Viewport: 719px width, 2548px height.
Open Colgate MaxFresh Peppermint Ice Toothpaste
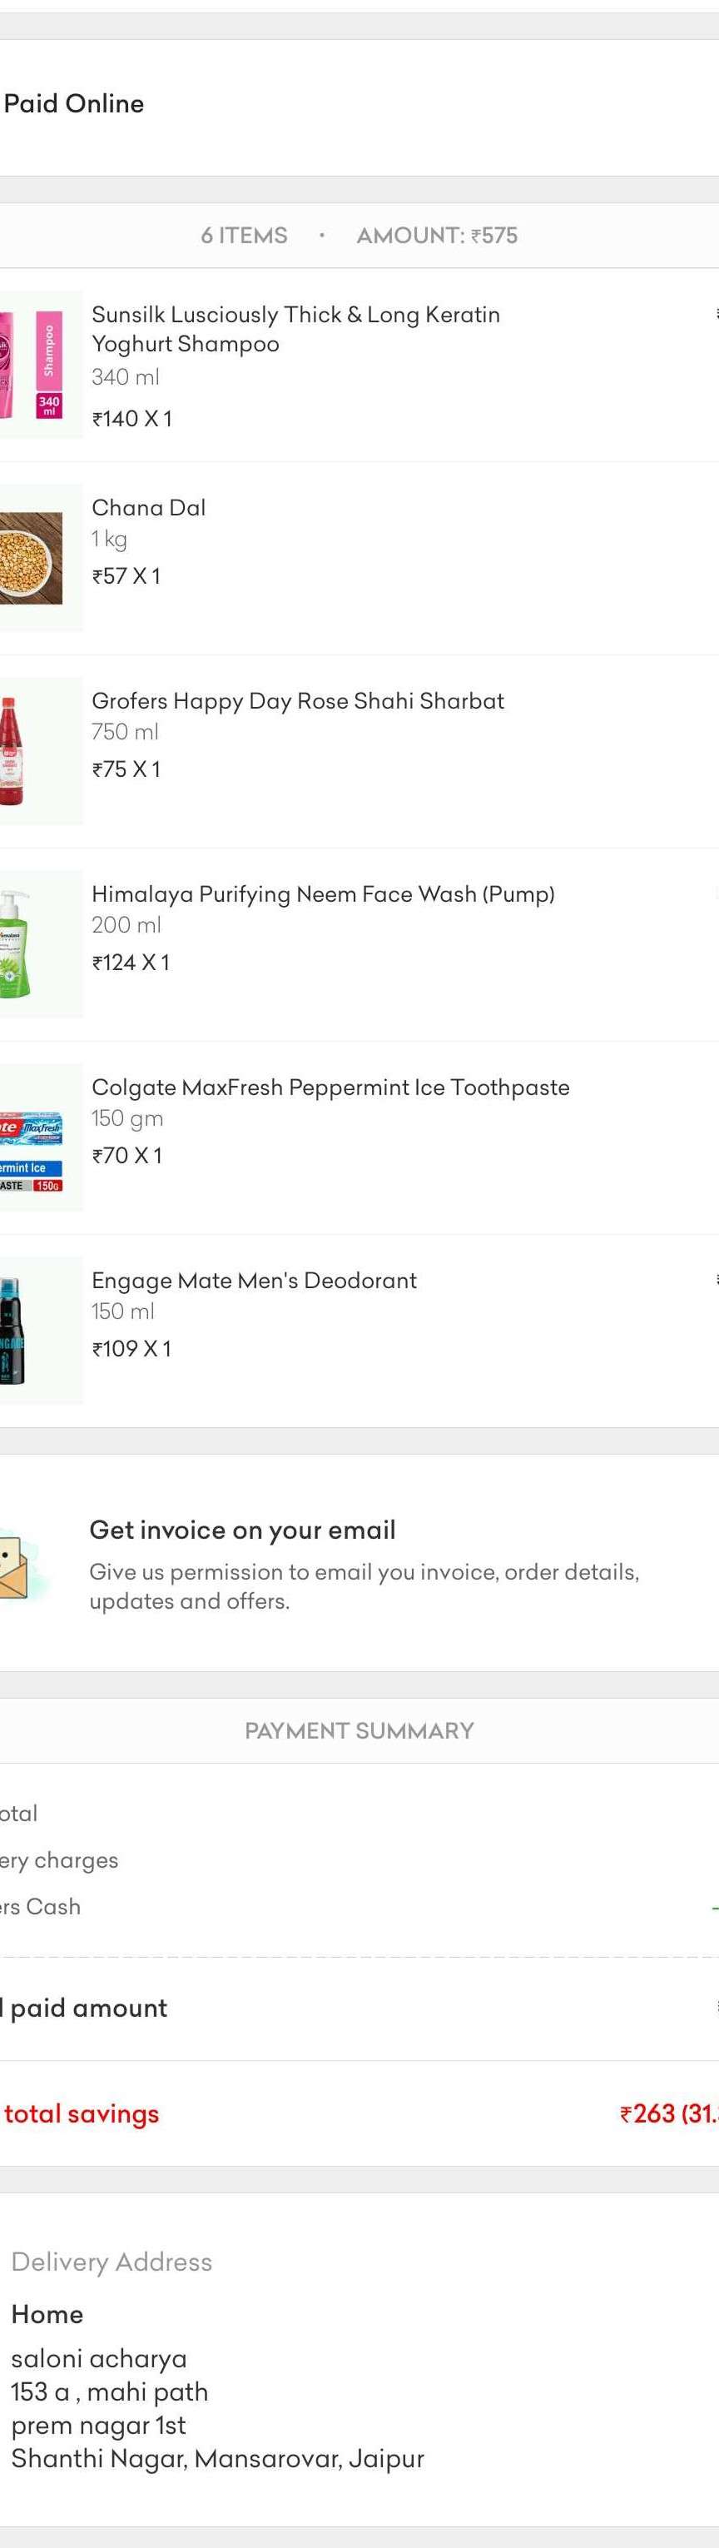click(330, 1087)
